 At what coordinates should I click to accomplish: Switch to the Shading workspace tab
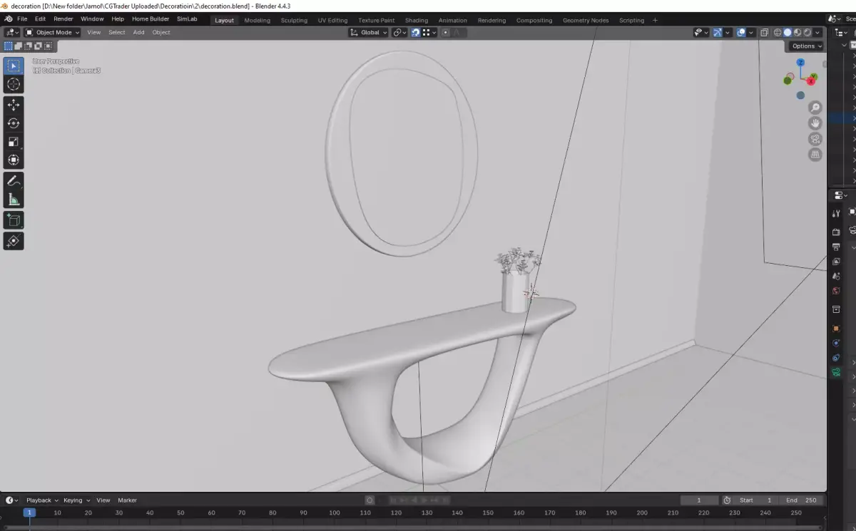(417, 20)
